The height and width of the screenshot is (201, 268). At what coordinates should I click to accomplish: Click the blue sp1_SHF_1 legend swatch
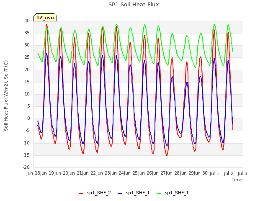click(120, 193)
